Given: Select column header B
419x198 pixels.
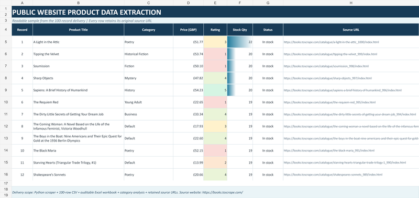Looking at the screenshot, I should pyautogui.click(x=78, y=3).
